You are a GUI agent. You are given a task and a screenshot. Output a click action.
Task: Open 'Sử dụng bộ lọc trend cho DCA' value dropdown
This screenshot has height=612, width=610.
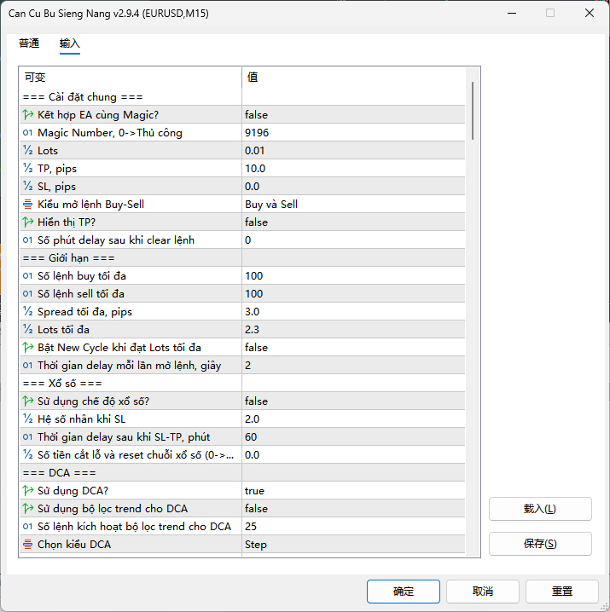[x=353, y=509]
